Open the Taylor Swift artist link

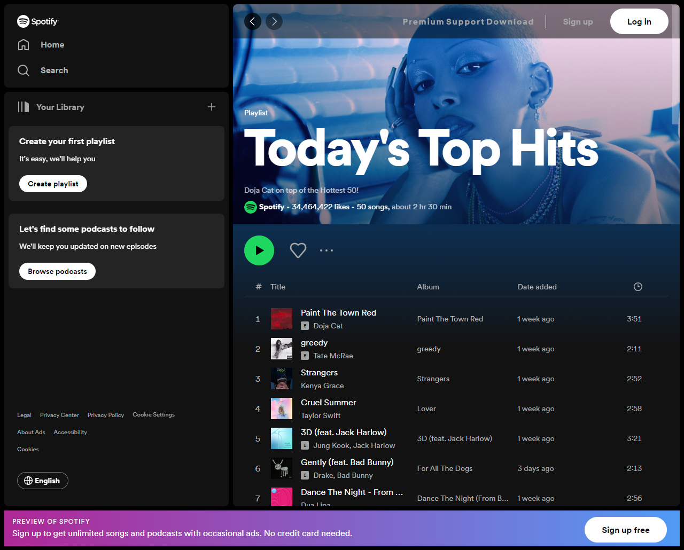(x=321, y=415)
